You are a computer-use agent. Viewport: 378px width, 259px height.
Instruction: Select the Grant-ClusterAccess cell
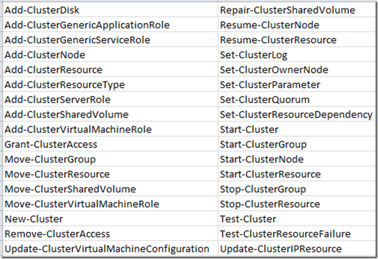tap(50, 144)
